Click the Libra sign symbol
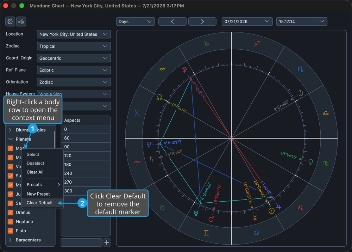 click(326, 113)
